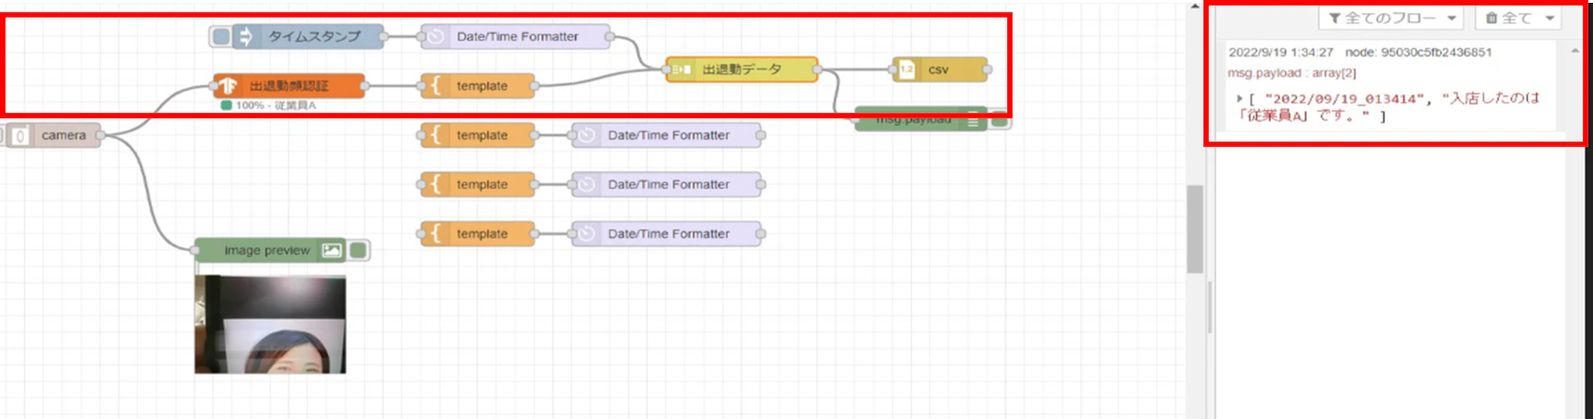This screenshot has height=419, width=1593.
Task: Click the canvas scroll-up arrow
Action: pos(1195,6)
